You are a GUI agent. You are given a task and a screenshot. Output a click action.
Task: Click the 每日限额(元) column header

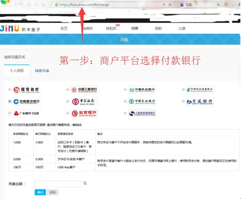pos(43,134)
